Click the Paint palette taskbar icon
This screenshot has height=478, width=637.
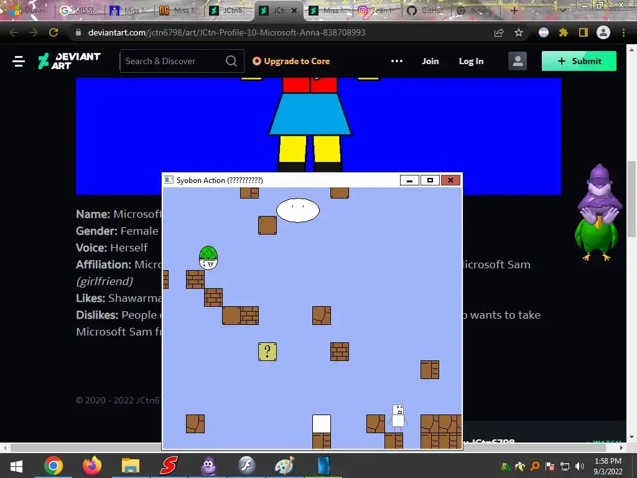click(x=284, y=466)
